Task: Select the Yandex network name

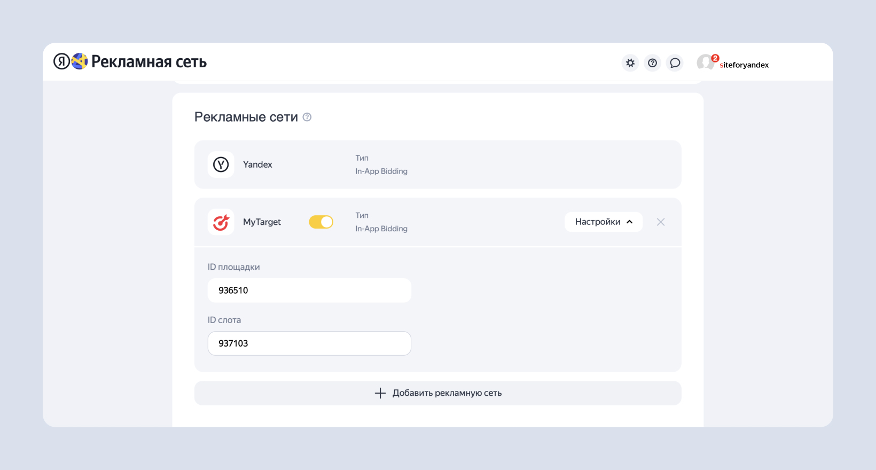Action: (x=257, y=164)
